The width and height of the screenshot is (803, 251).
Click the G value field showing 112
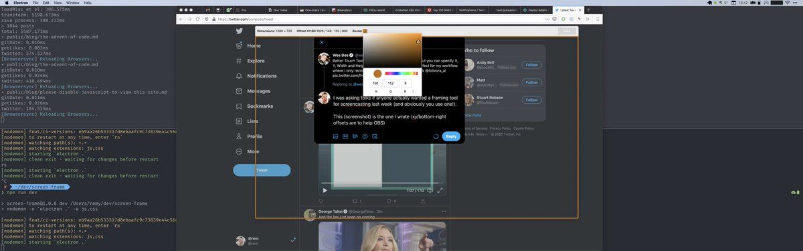(391, 84)
